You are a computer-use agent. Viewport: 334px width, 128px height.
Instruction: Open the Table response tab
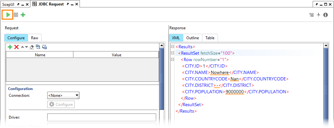(x=210, y=38)
